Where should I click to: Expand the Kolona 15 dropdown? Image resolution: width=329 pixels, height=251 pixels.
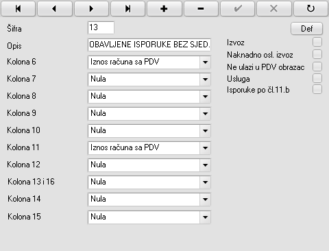coord(205,217)
